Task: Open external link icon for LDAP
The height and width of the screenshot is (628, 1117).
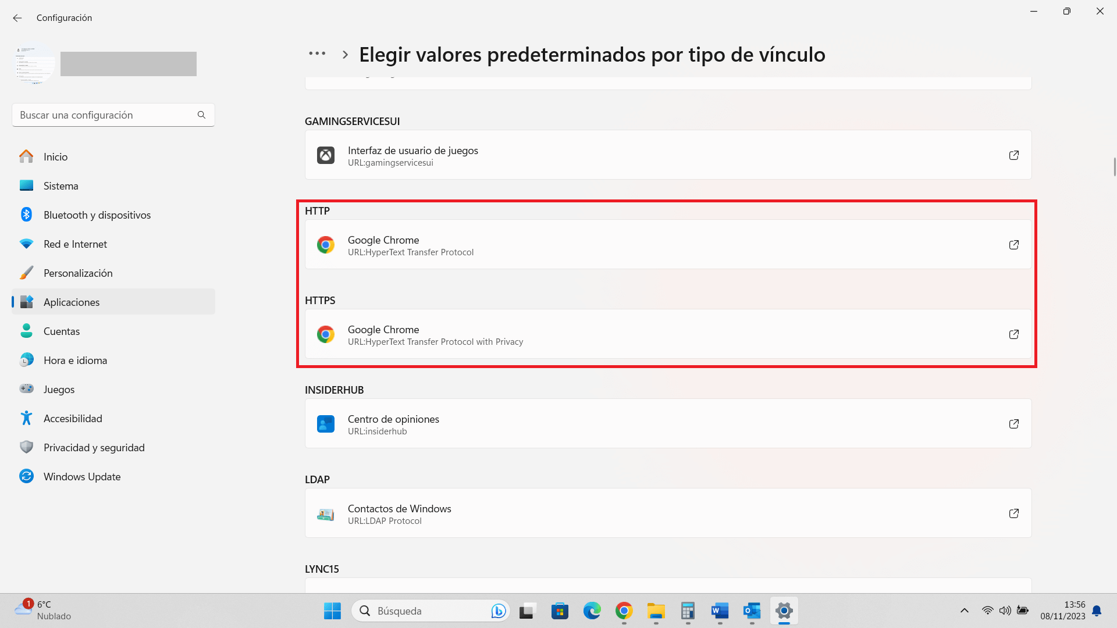Action: click(1014, 513)
